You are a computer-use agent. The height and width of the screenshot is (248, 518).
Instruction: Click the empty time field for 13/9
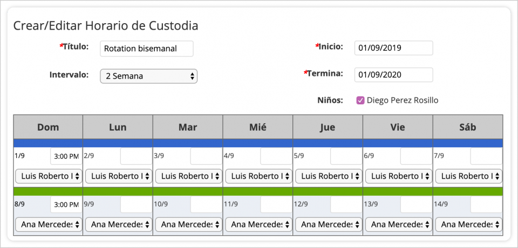point(416,204)
